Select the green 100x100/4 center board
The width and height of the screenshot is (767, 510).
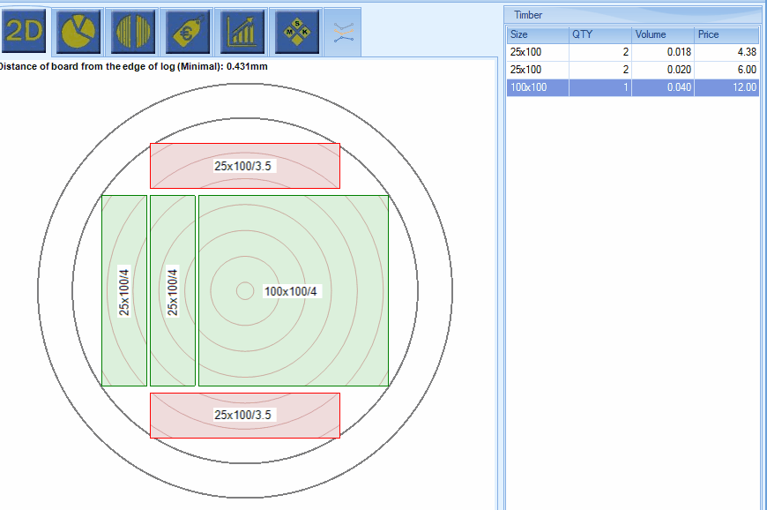coord(294,290)
